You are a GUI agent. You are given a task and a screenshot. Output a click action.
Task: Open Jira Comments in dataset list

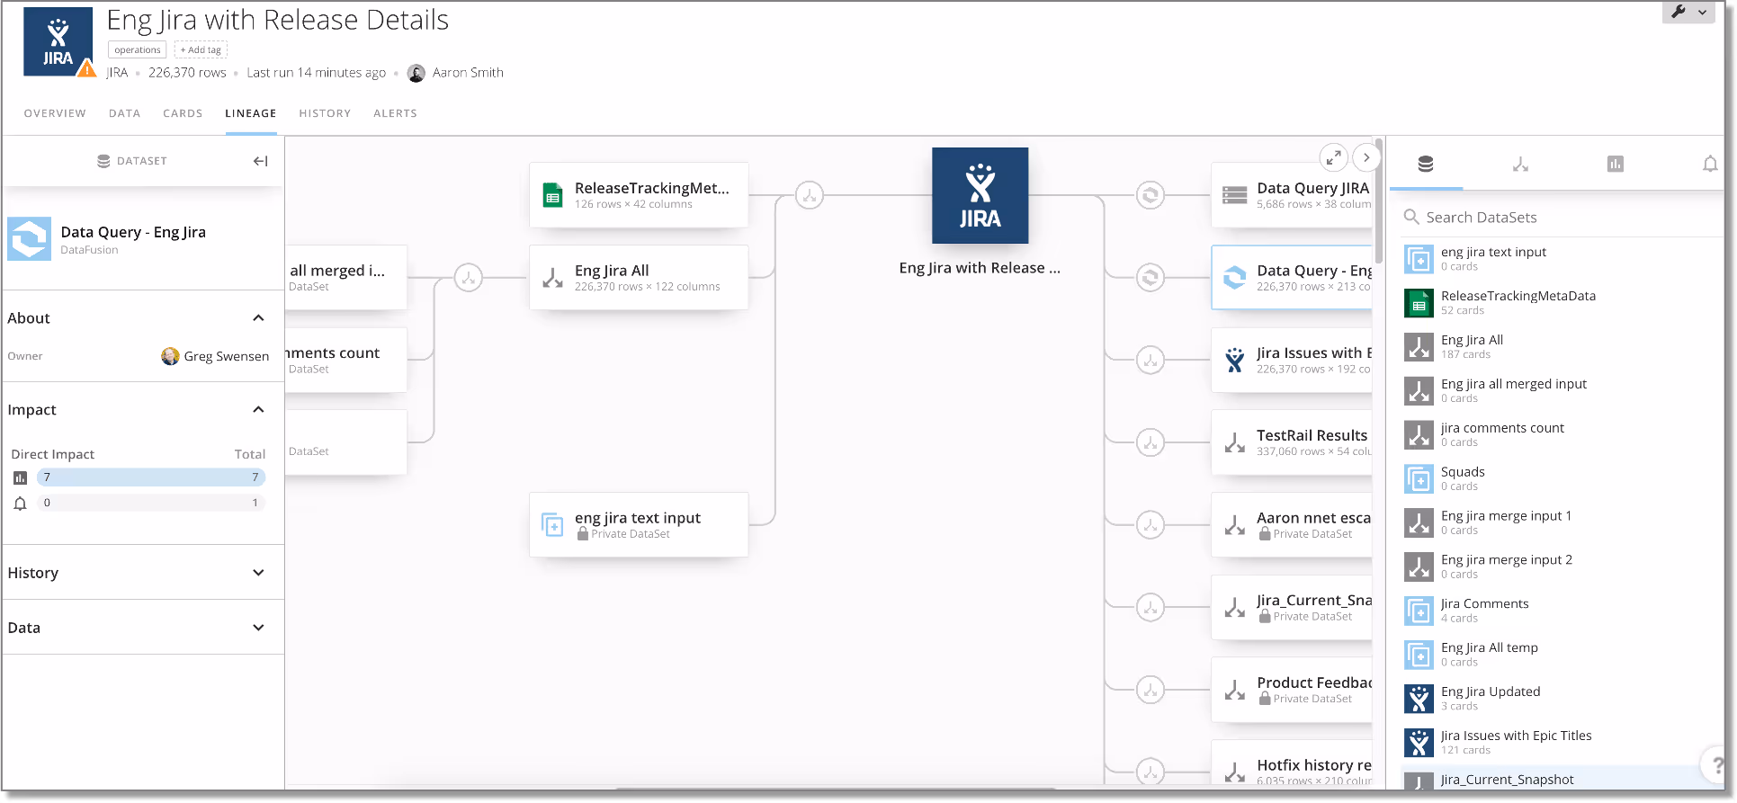(x=1561, y=611)
